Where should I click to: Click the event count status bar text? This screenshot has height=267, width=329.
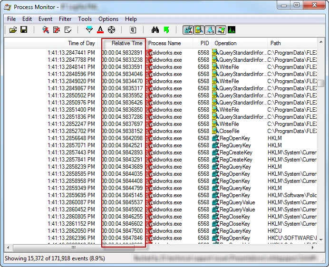[x=55, y=258]
